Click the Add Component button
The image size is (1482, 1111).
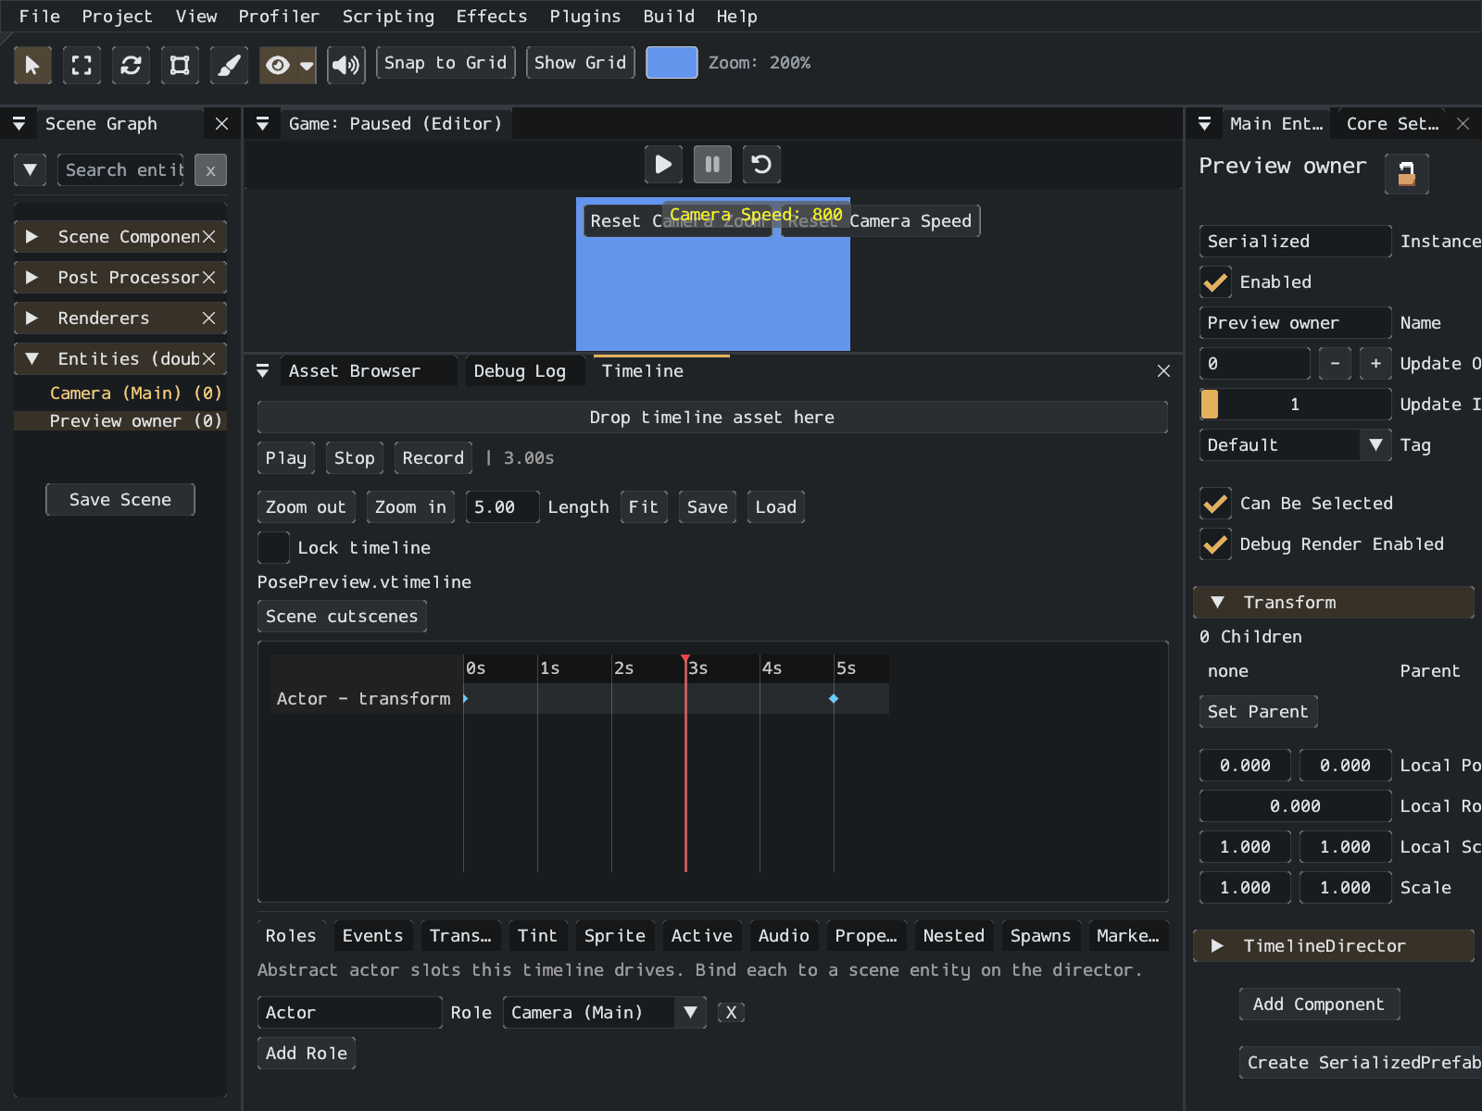coord(1319,1004)
